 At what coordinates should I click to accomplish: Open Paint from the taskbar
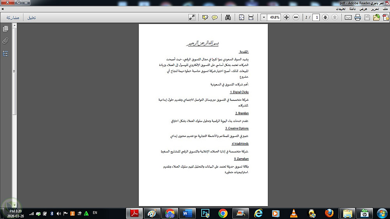coord(152,213)
